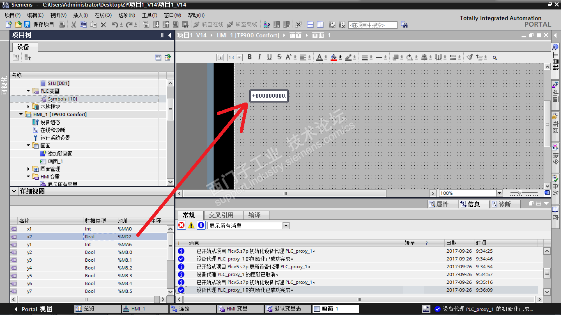Click the information messages filter icon

point(201,225)
